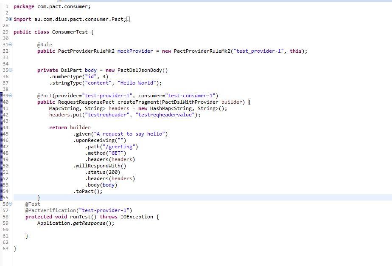392x266 pixels.
Task: Click the mockProvider field name
Action: coord(135,51)
